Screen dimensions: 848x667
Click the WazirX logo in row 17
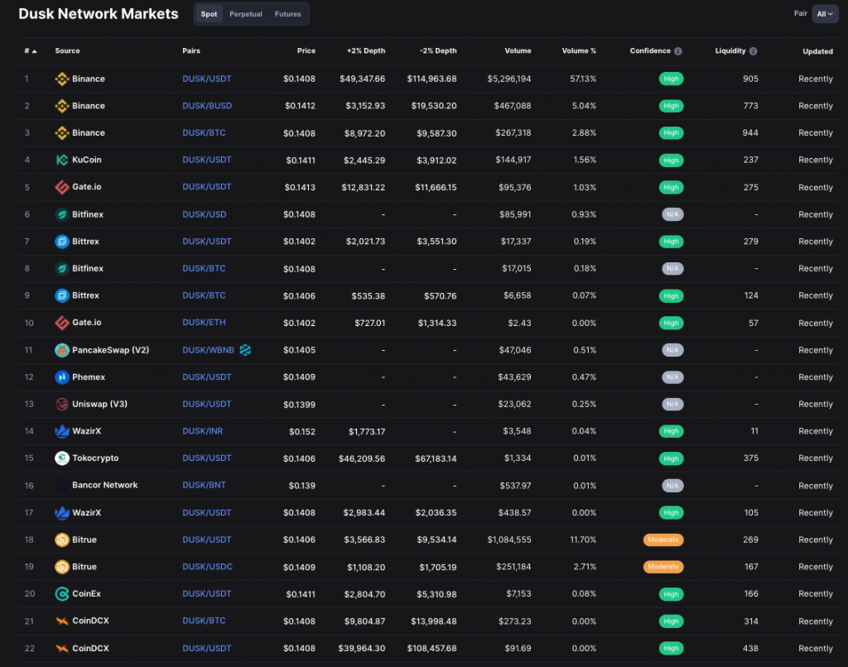(x=61, y=512)
